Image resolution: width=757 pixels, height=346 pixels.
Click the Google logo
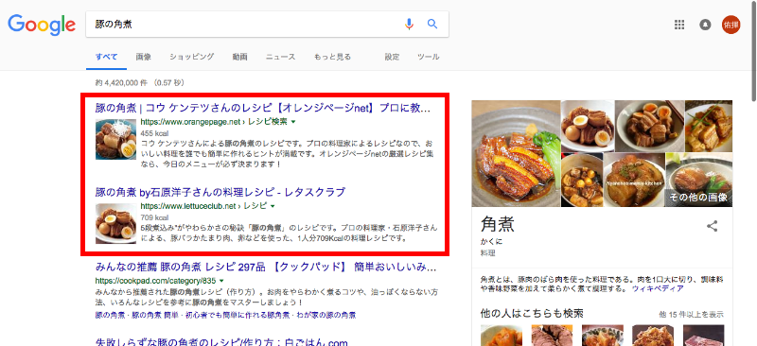42,25
